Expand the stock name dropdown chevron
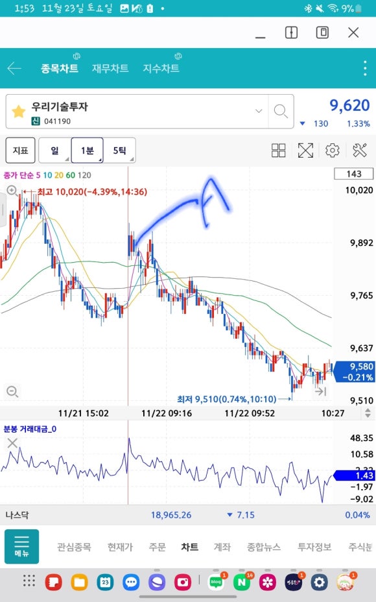 click(259, 111)
